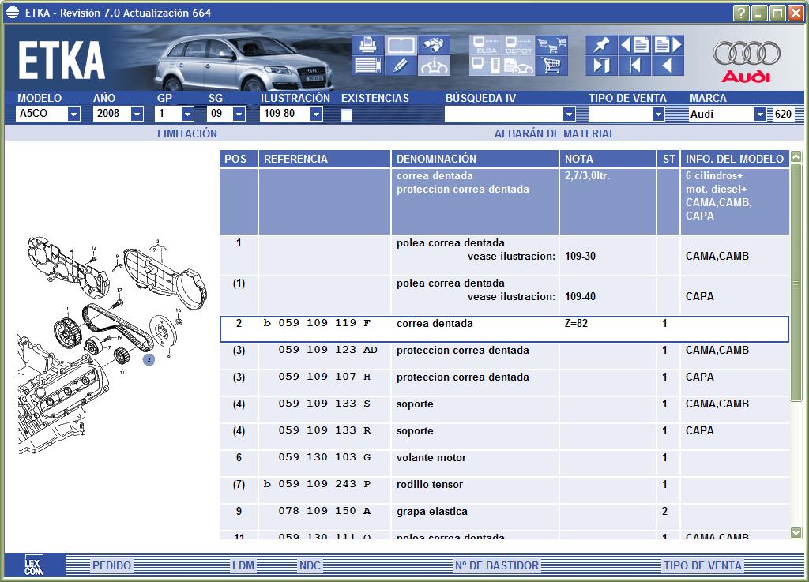Click the Nº DE BASTIDOR button
This screenshot has height=582, width=809.
(x=497, y=565)
